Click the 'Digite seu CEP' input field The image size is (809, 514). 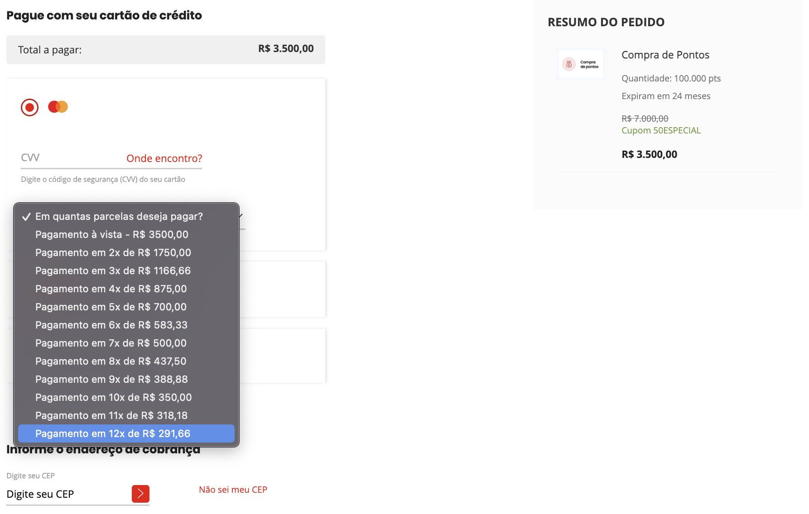(68, 494)
